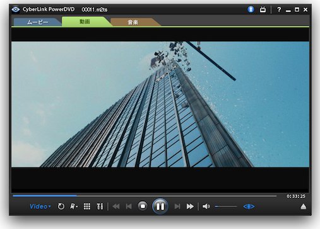Screen dimensions: 320x229
Task: Open the thumbnail grid view icon
Action: [x=87, y=206]
